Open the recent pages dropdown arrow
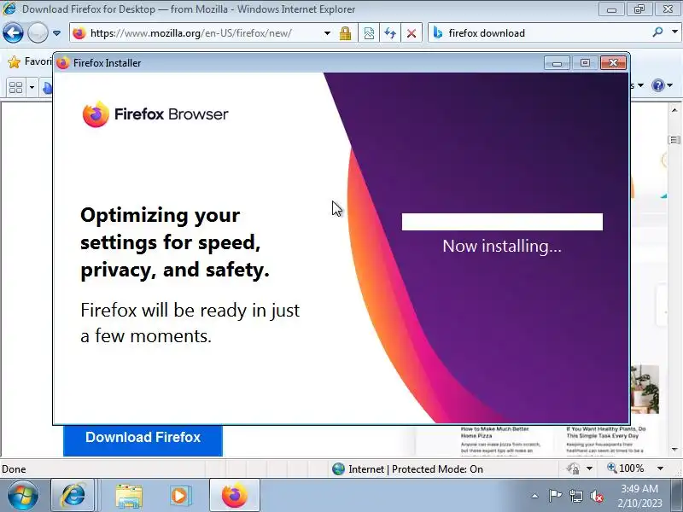Screen dimensions: 683x512 tap(56, 33)
